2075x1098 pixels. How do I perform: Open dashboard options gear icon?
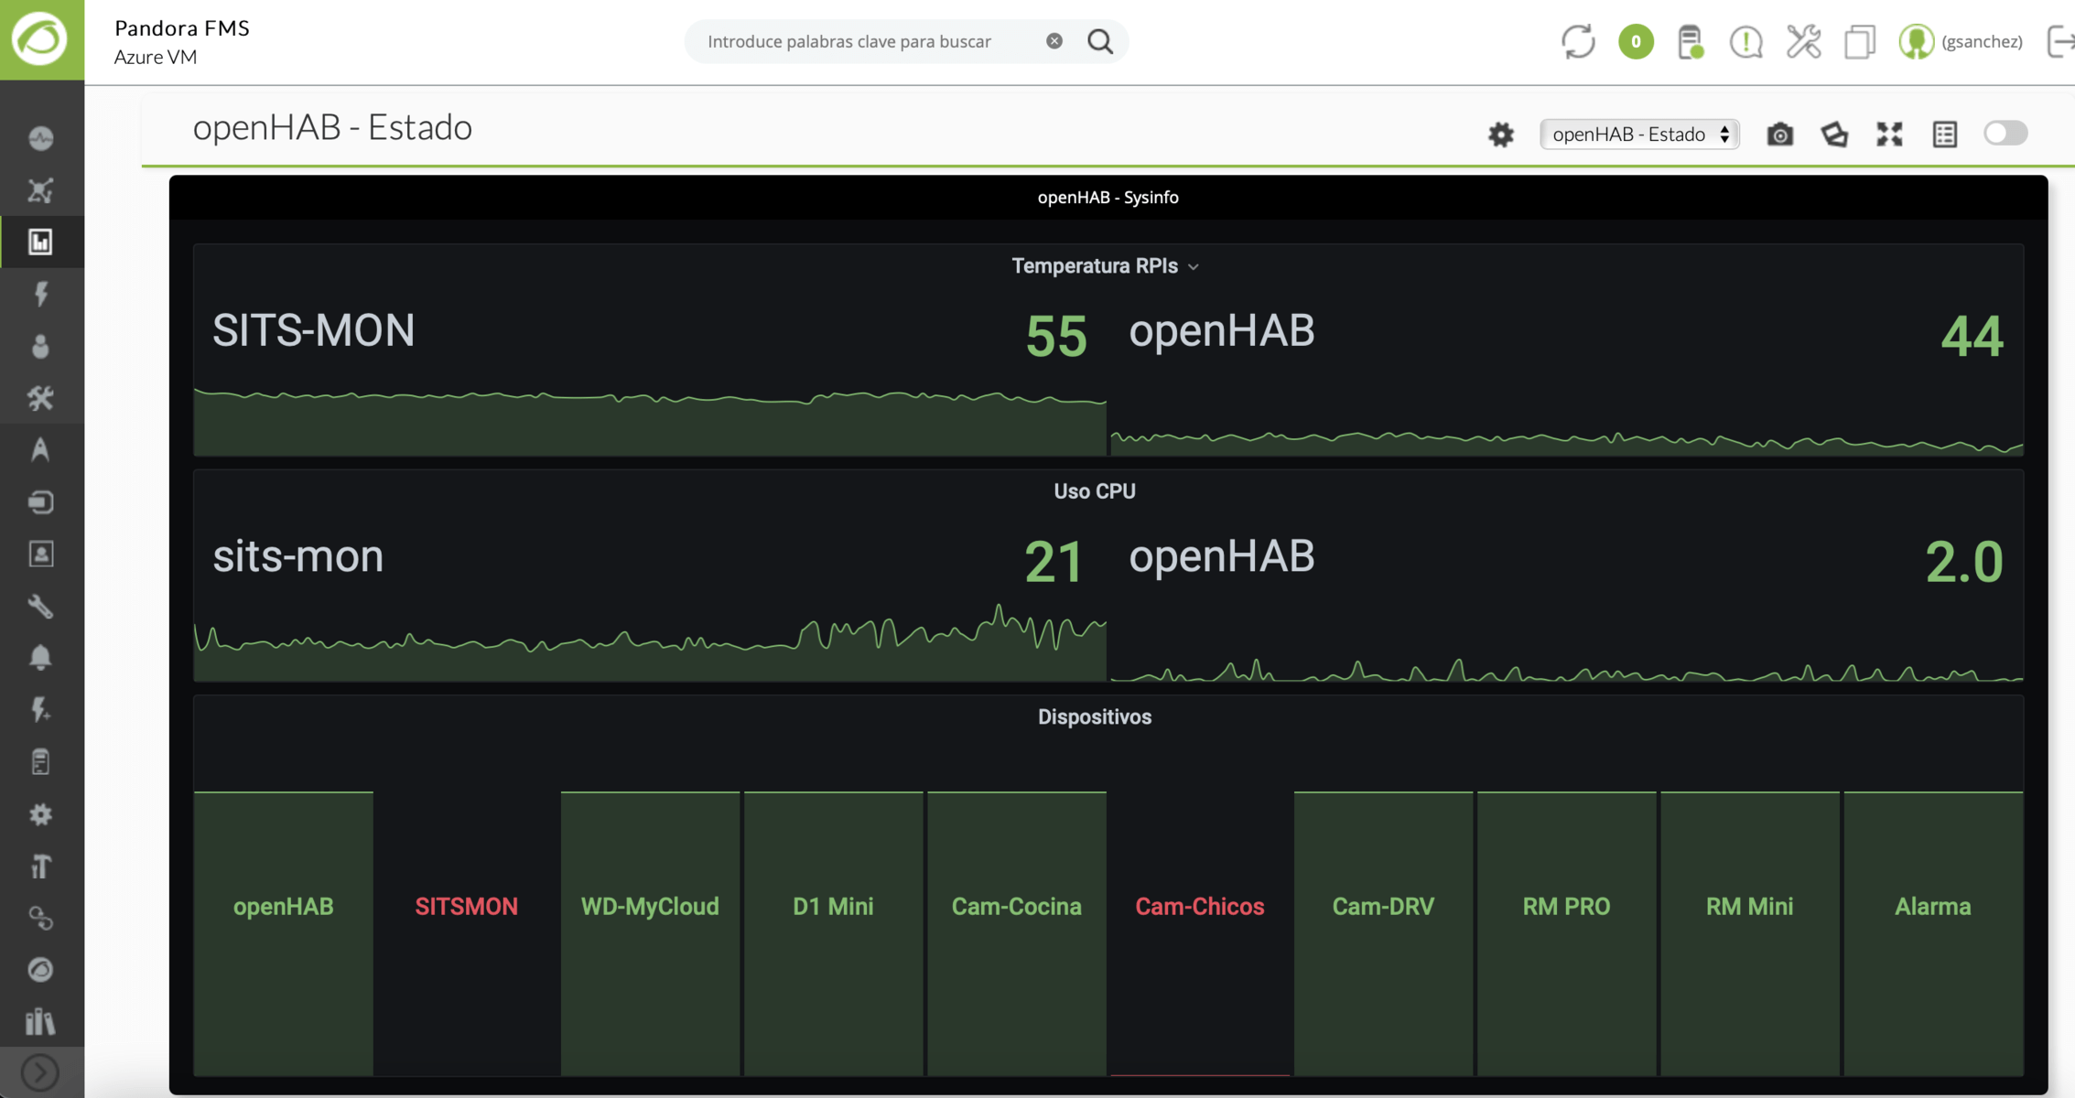coord(1501,135)
